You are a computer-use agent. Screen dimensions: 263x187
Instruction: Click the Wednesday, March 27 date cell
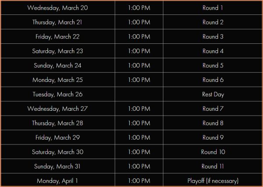[x=57, y=109]
